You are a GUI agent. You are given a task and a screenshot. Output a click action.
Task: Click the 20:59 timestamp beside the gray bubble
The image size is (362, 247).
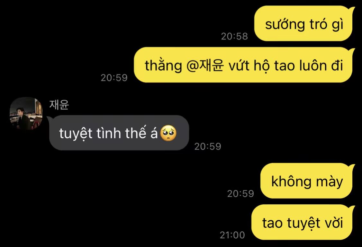coord(208,146)
